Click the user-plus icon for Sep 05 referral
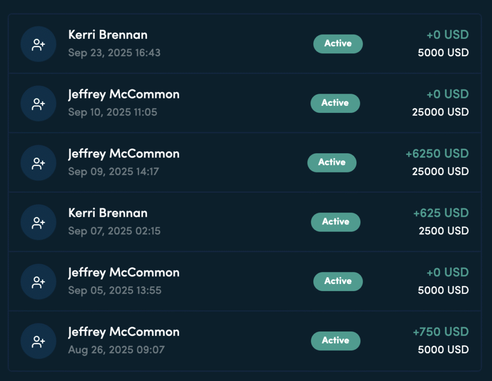492x381 pixels. (38, 282)
